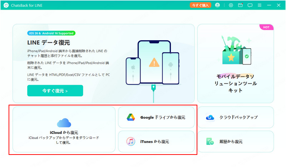Open クラウドバックアップ option
The width and height of the screenshot is (286, 167).
pyautogui.click(x=238, y=117)
